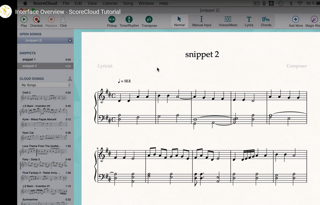Open the Apple menu
The width and height of the screenshot is (320, 205).
[26, 3]
